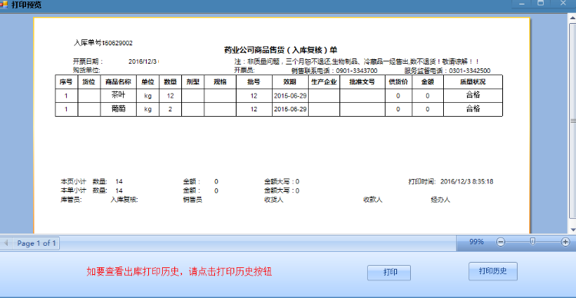Click the 生产企业 column header
The width and height of the screenshot is (576, 298).
click(x=324, y=82)
